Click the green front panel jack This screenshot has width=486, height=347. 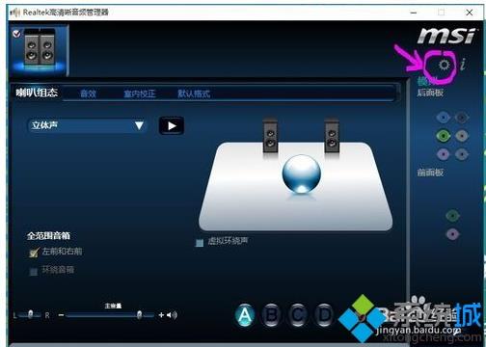(x=452, y=216)
